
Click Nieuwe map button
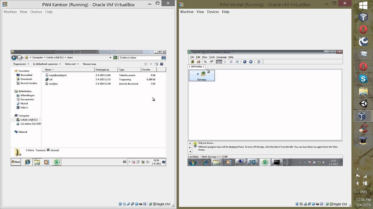point(89,64)
